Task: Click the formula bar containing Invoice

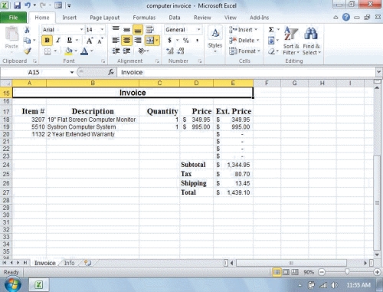Action: tap(247, 72)
